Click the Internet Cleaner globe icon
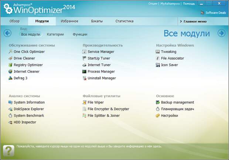229x160 pixels. 10,72
